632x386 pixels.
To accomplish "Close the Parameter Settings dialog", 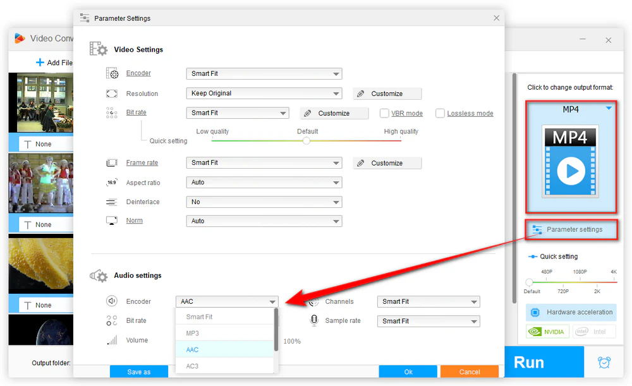I will tap(496, 18).
